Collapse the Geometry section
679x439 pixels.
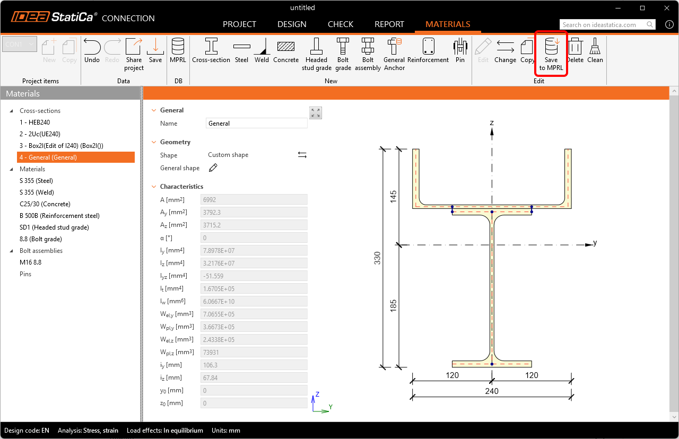coord(154,142)
